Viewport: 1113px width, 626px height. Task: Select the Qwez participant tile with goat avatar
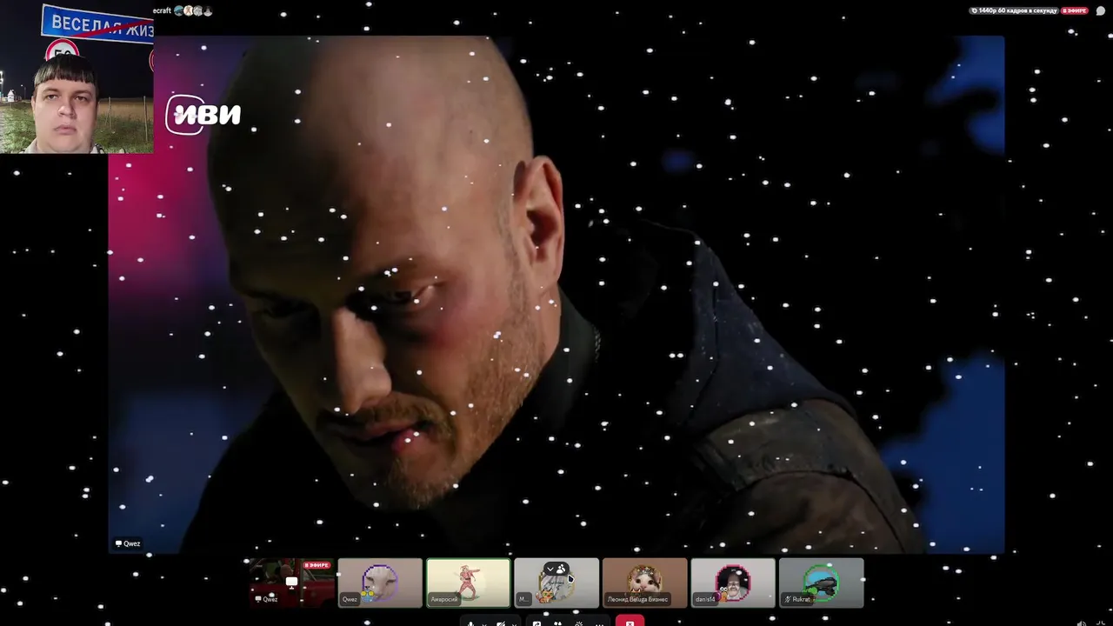pos(380,583)
